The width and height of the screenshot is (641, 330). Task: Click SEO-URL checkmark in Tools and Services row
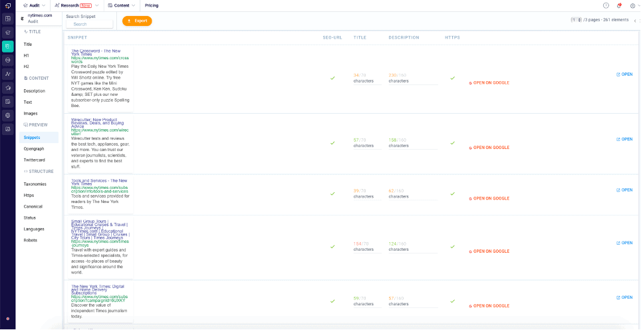pos(332,194)
